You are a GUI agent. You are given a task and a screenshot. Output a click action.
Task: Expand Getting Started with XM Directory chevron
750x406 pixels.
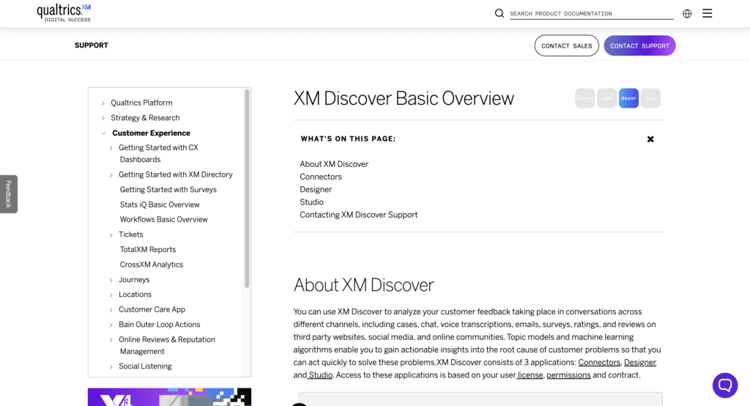tap(111, 174)
